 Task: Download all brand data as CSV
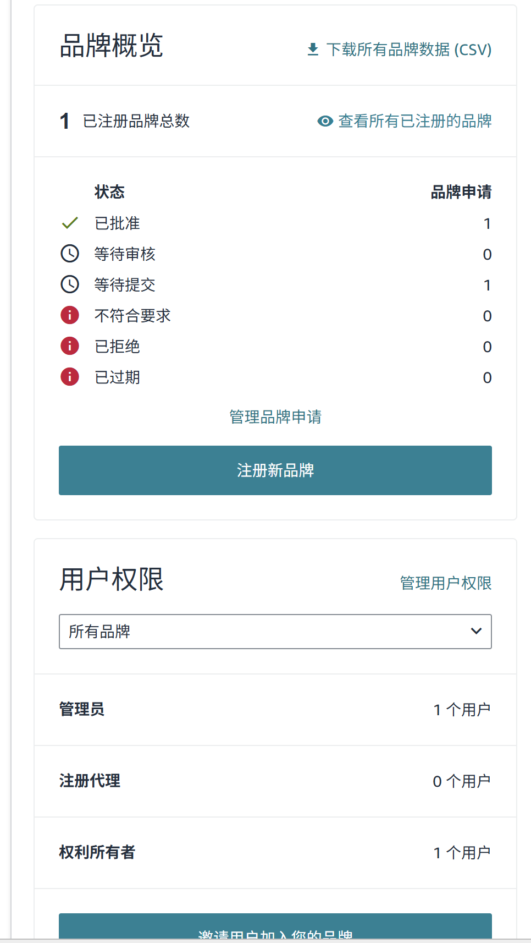click(408, 50)
